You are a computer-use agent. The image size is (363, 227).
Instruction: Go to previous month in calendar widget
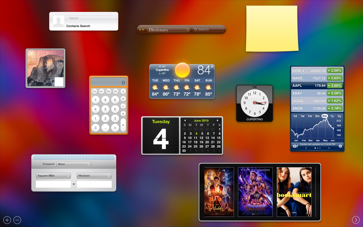point(185,120)
